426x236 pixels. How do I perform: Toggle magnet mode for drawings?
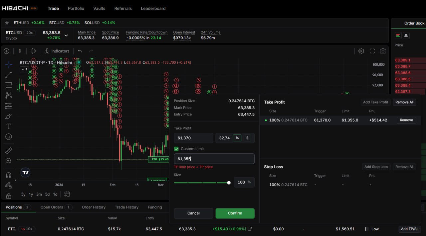pyautogui.click(x=9, y=175)
